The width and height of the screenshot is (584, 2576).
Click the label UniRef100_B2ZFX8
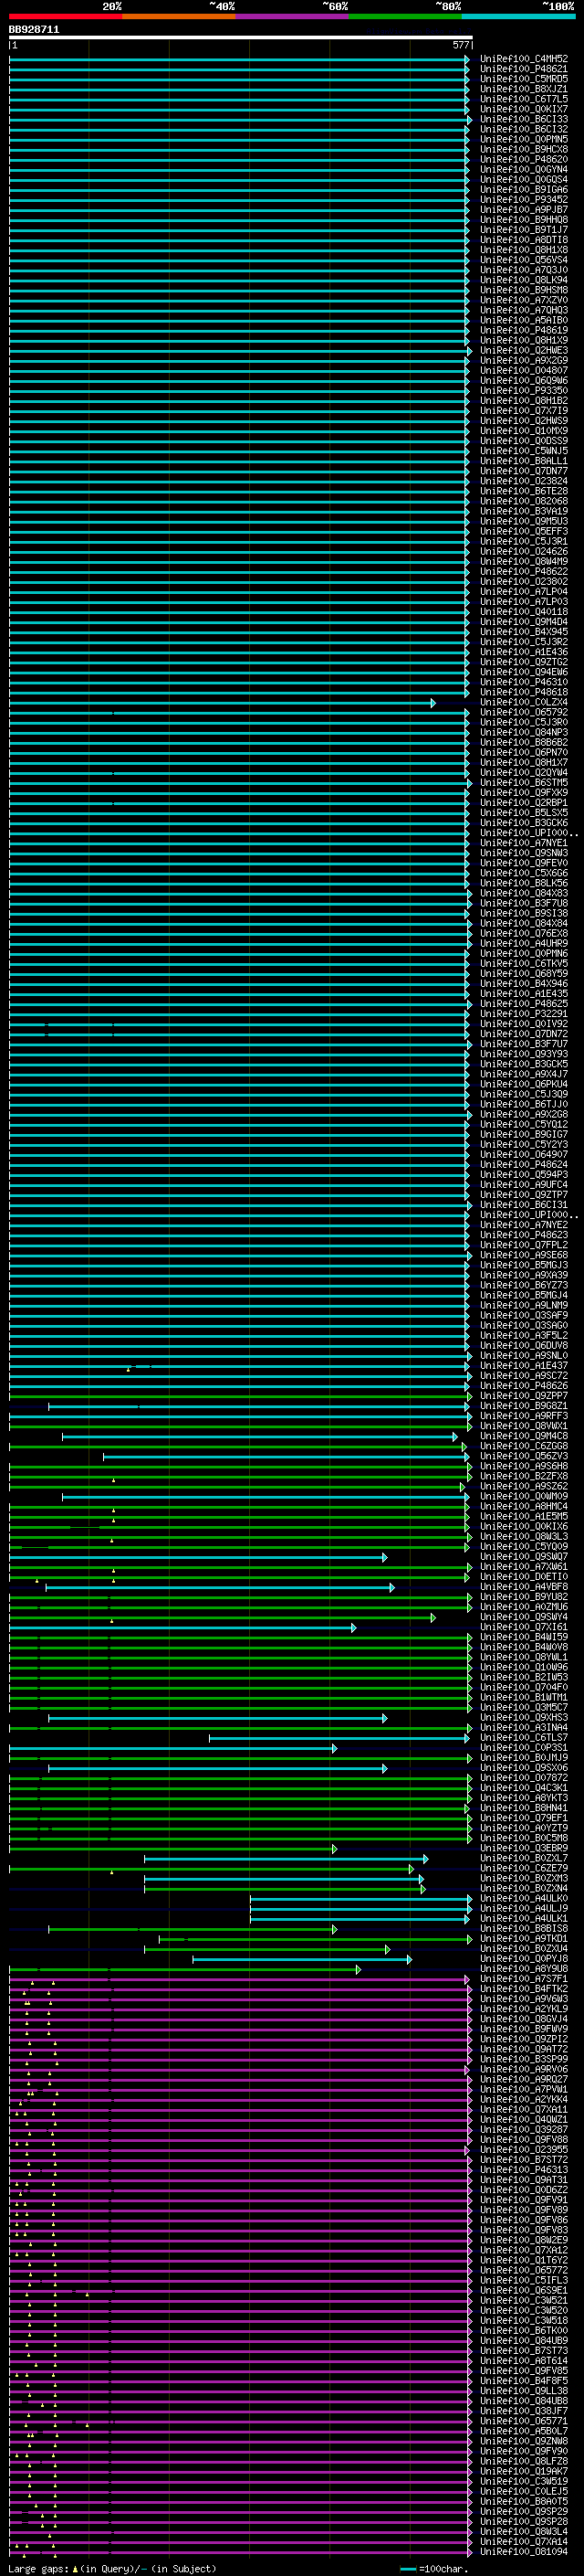click(524, 1477)
